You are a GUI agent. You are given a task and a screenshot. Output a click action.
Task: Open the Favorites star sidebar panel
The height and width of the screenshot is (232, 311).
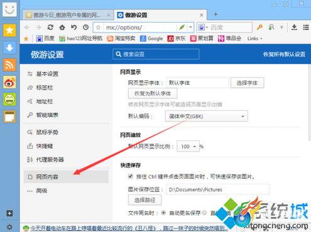click(x=9, y=31)
